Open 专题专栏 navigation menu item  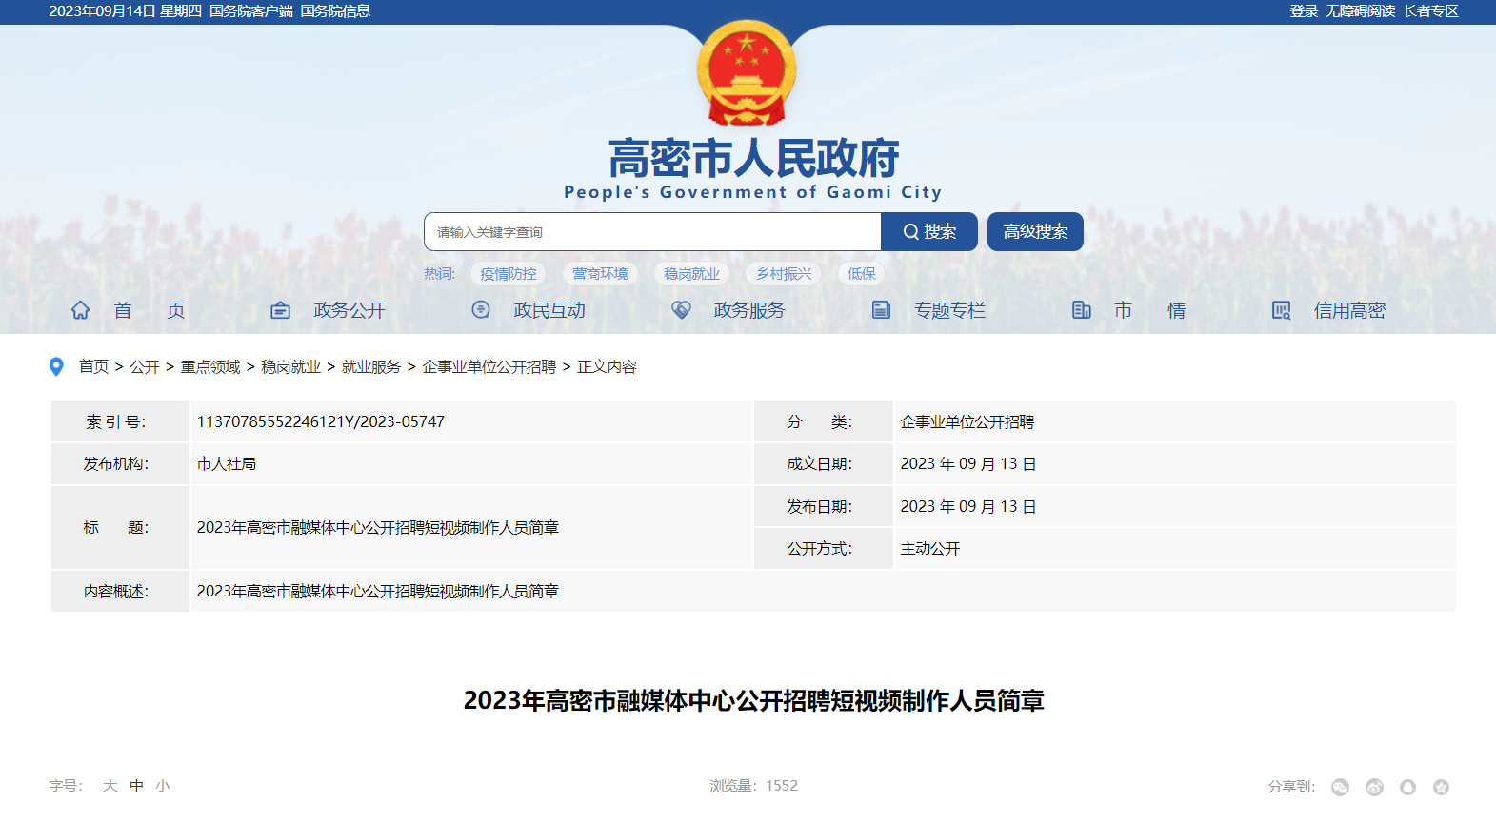click(x=949, y=310)
